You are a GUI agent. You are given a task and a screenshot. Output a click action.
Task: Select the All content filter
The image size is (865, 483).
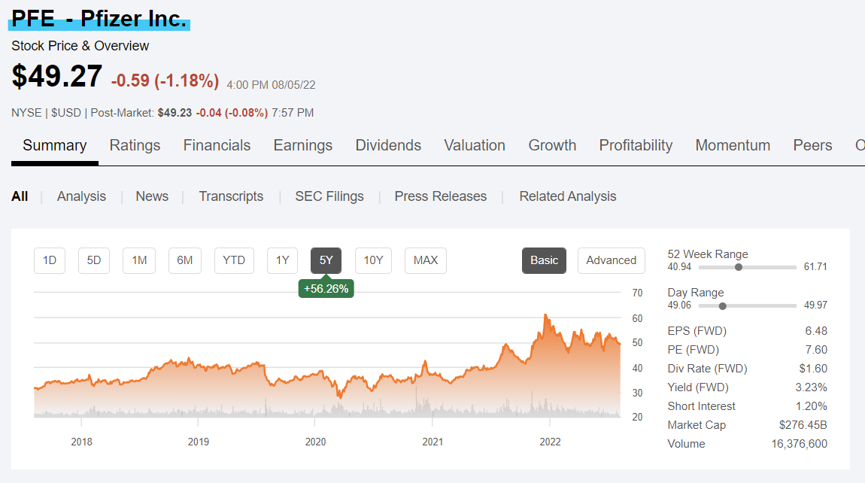[x=20, y=196]
